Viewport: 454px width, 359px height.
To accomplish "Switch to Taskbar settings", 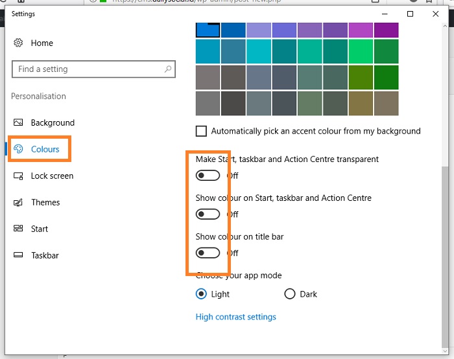I will point(45,255).
